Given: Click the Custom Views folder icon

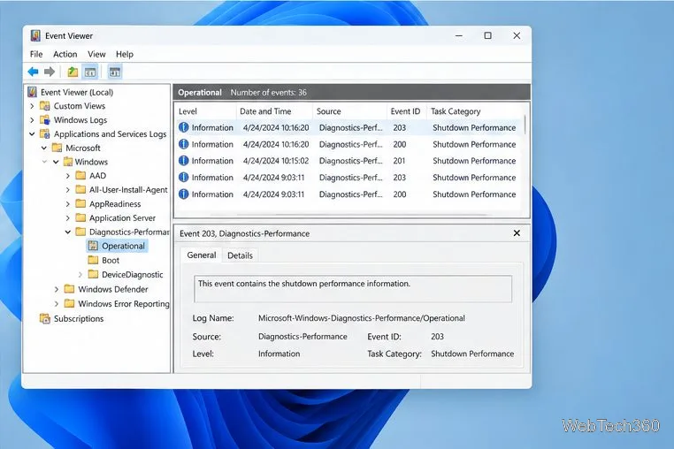Looking at the screenshot, I should [45, 106].
